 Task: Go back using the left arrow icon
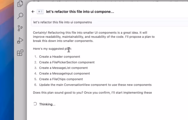coord(33,12)
